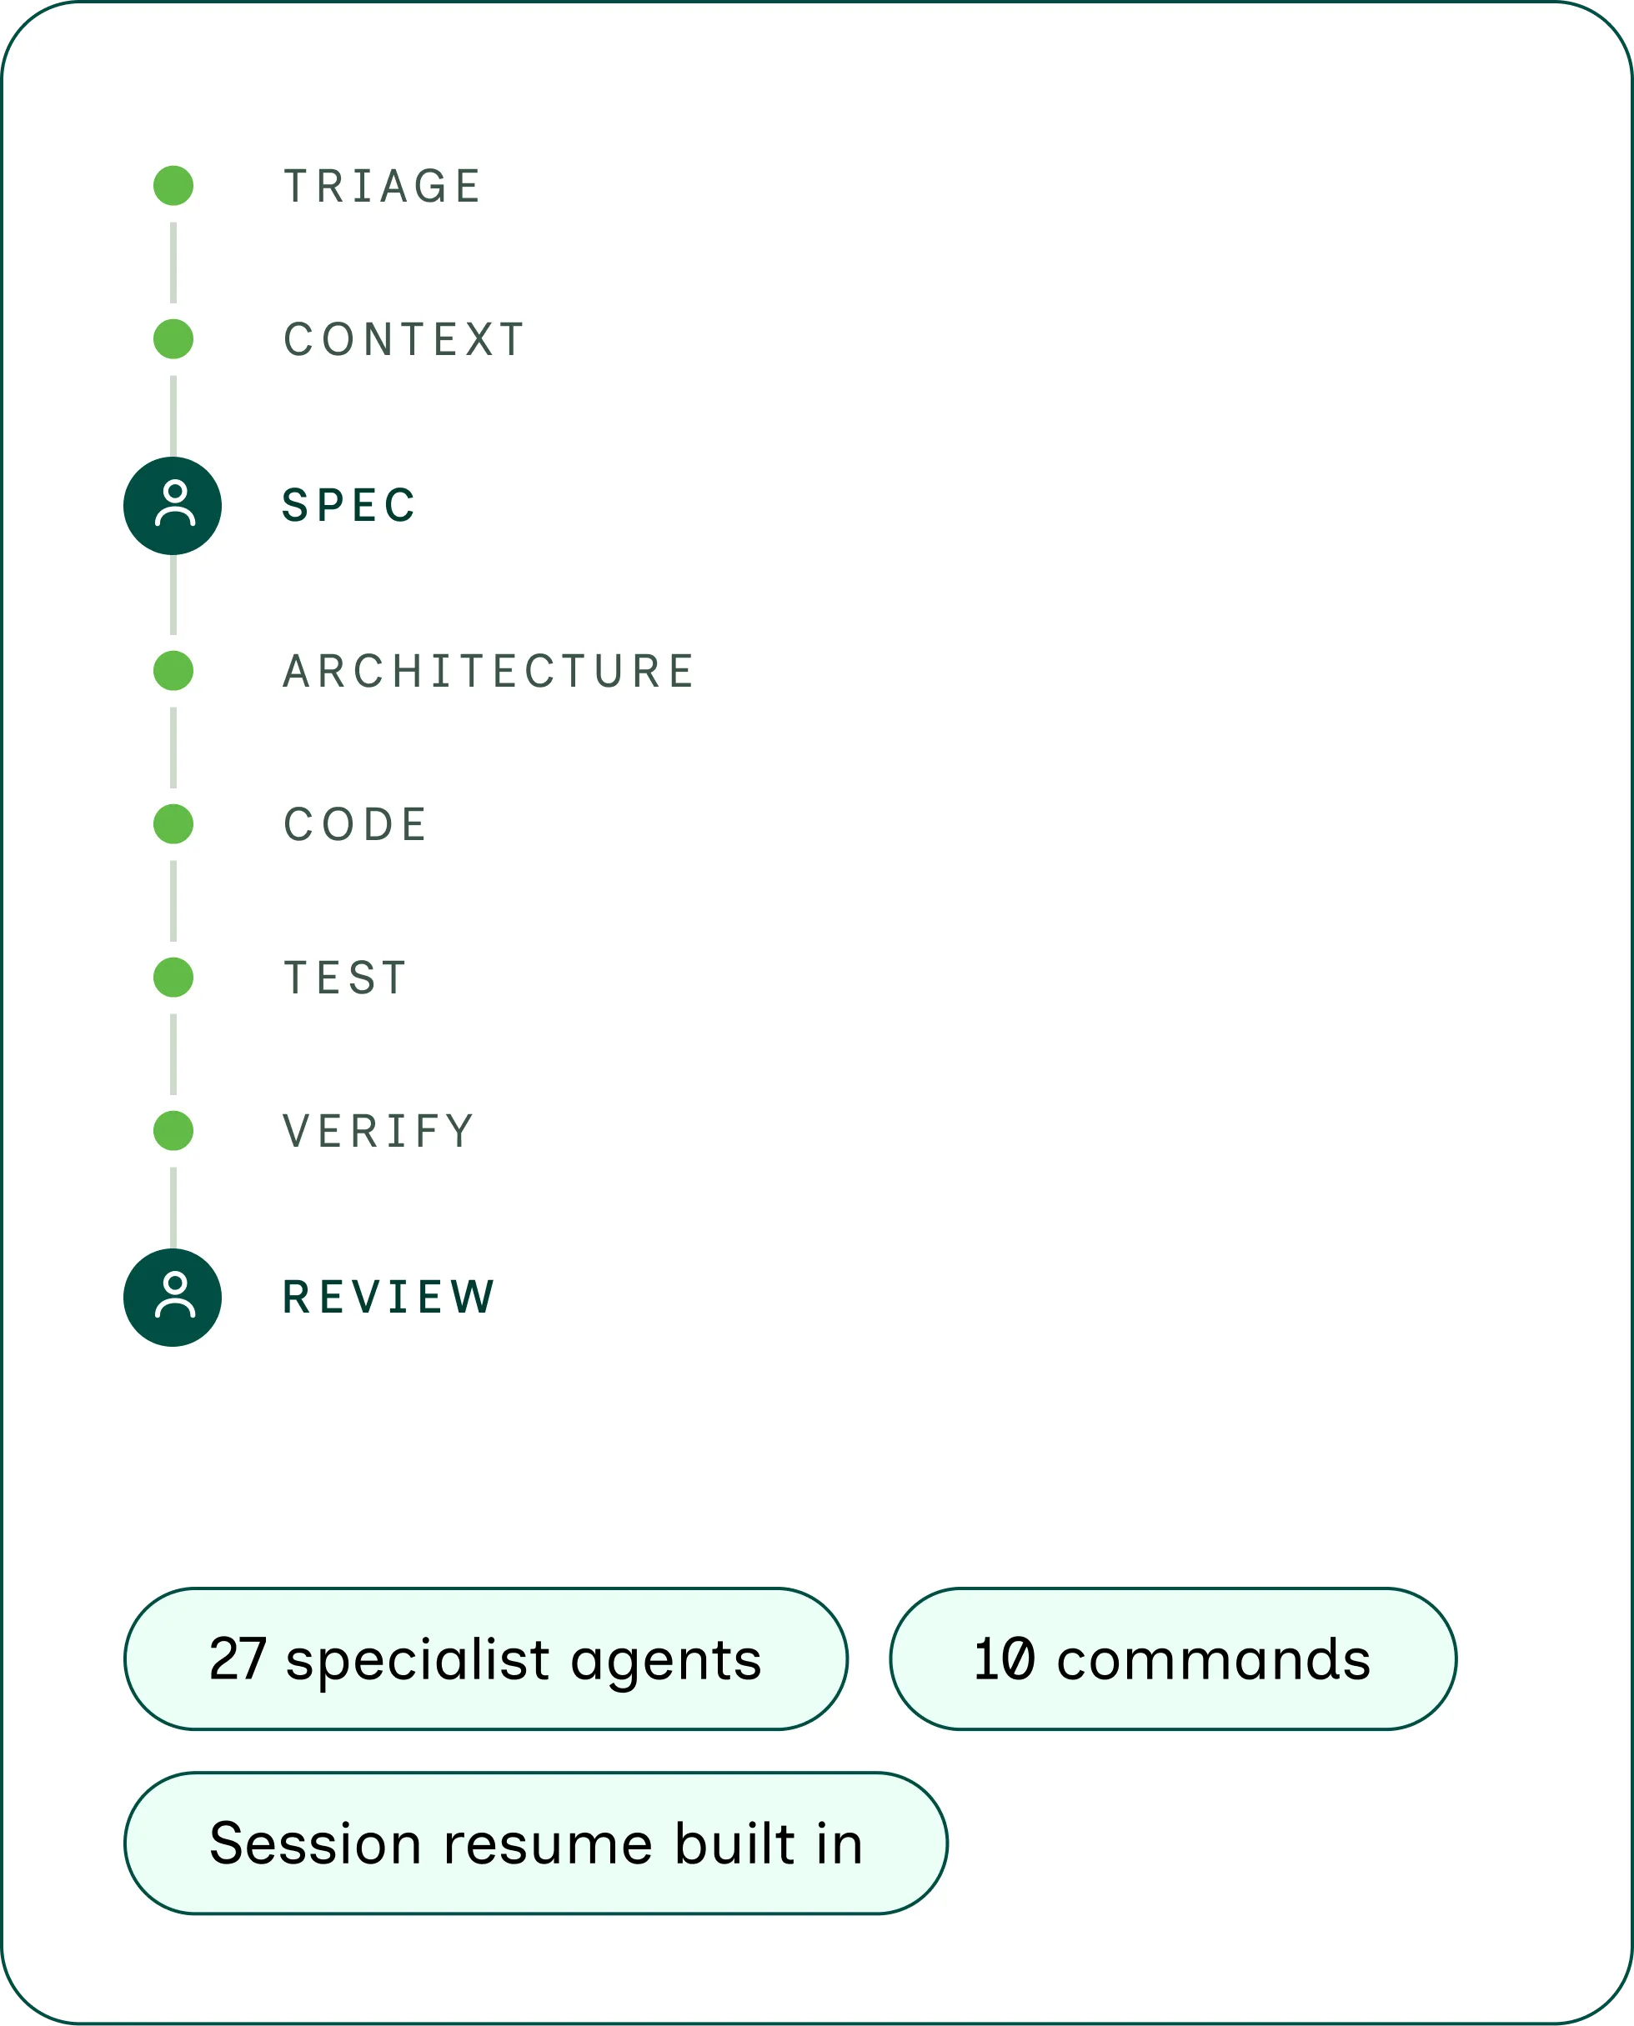Viewport: 1634px width, 2026px height.
Task: Choose the CODE step label
Action: point(355,825)
